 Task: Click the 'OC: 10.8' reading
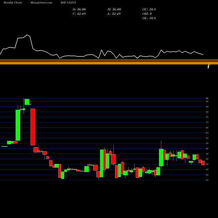point(149,10)
